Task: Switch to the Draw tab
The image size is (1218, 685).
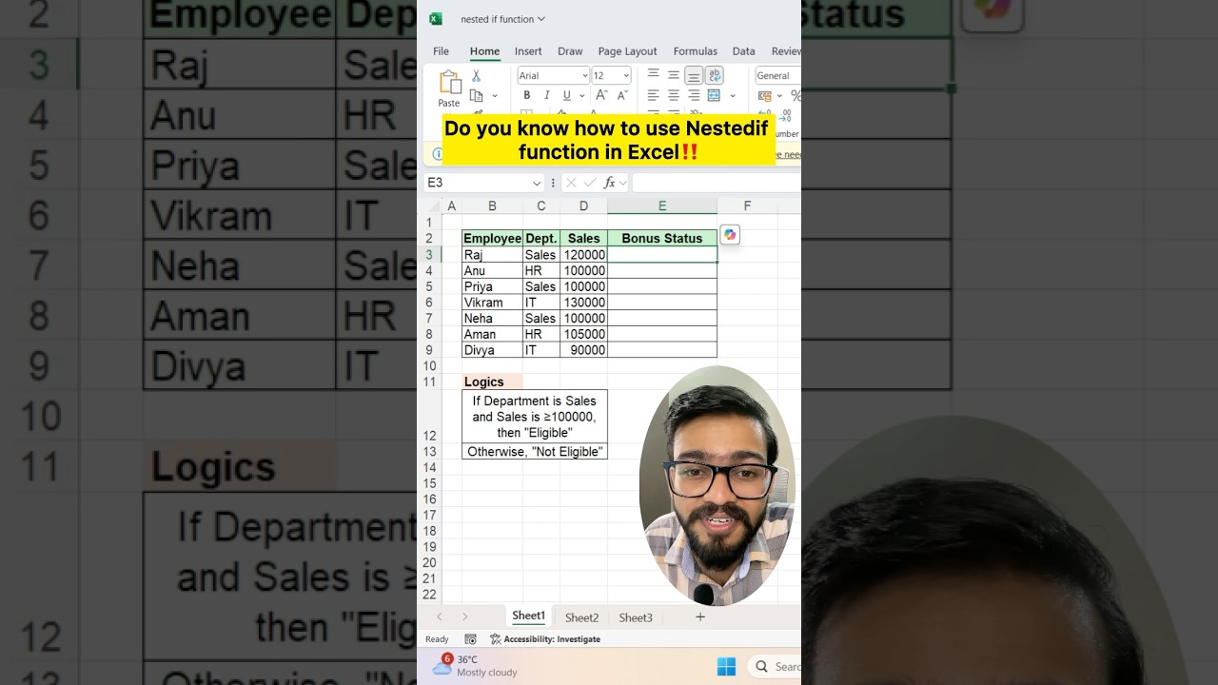Action: click(570, 51)
